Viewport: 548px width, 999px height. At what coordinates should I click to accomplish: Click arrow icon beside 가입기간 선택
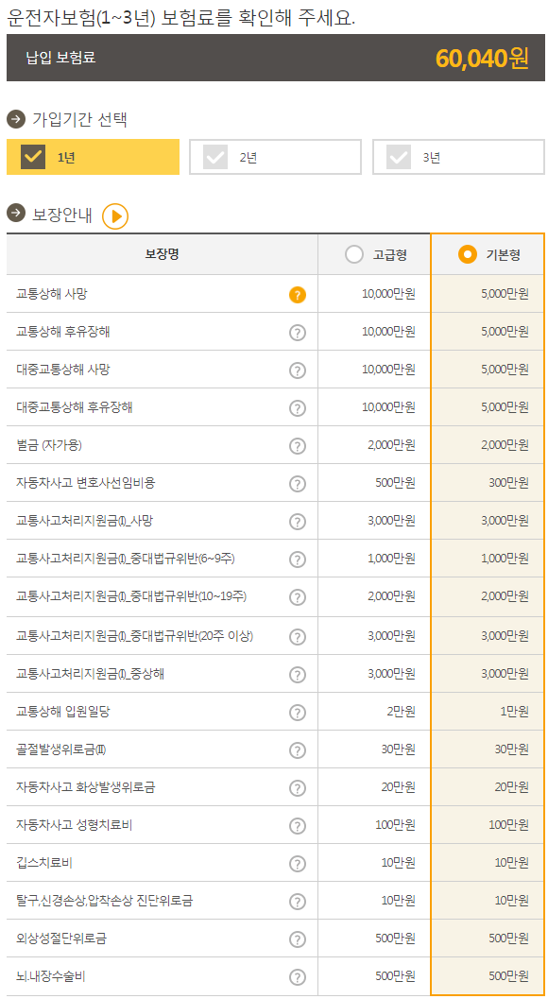pos(16,119)
